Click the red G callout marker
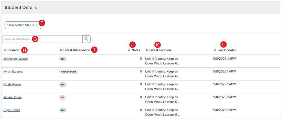282x119 pixels. coord(35,39)
